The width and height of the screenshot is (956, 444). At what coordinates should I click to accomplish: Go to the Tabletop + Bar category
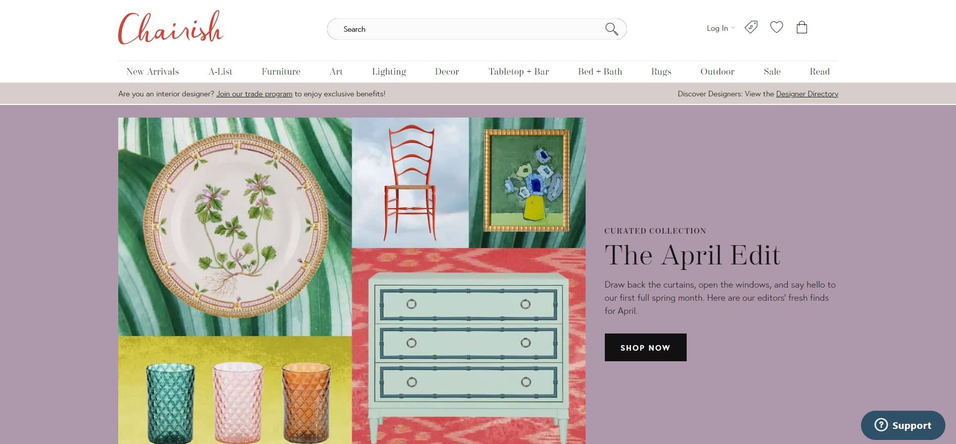518,72
